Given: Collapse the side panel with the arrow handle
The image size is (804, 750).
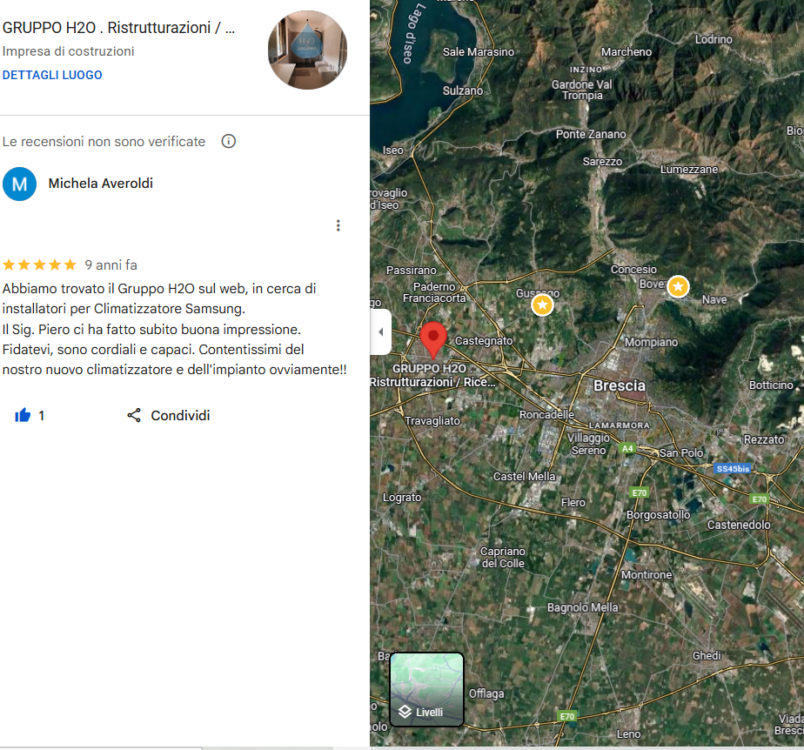Looking at the screenshot, I should tap(380, 331).
